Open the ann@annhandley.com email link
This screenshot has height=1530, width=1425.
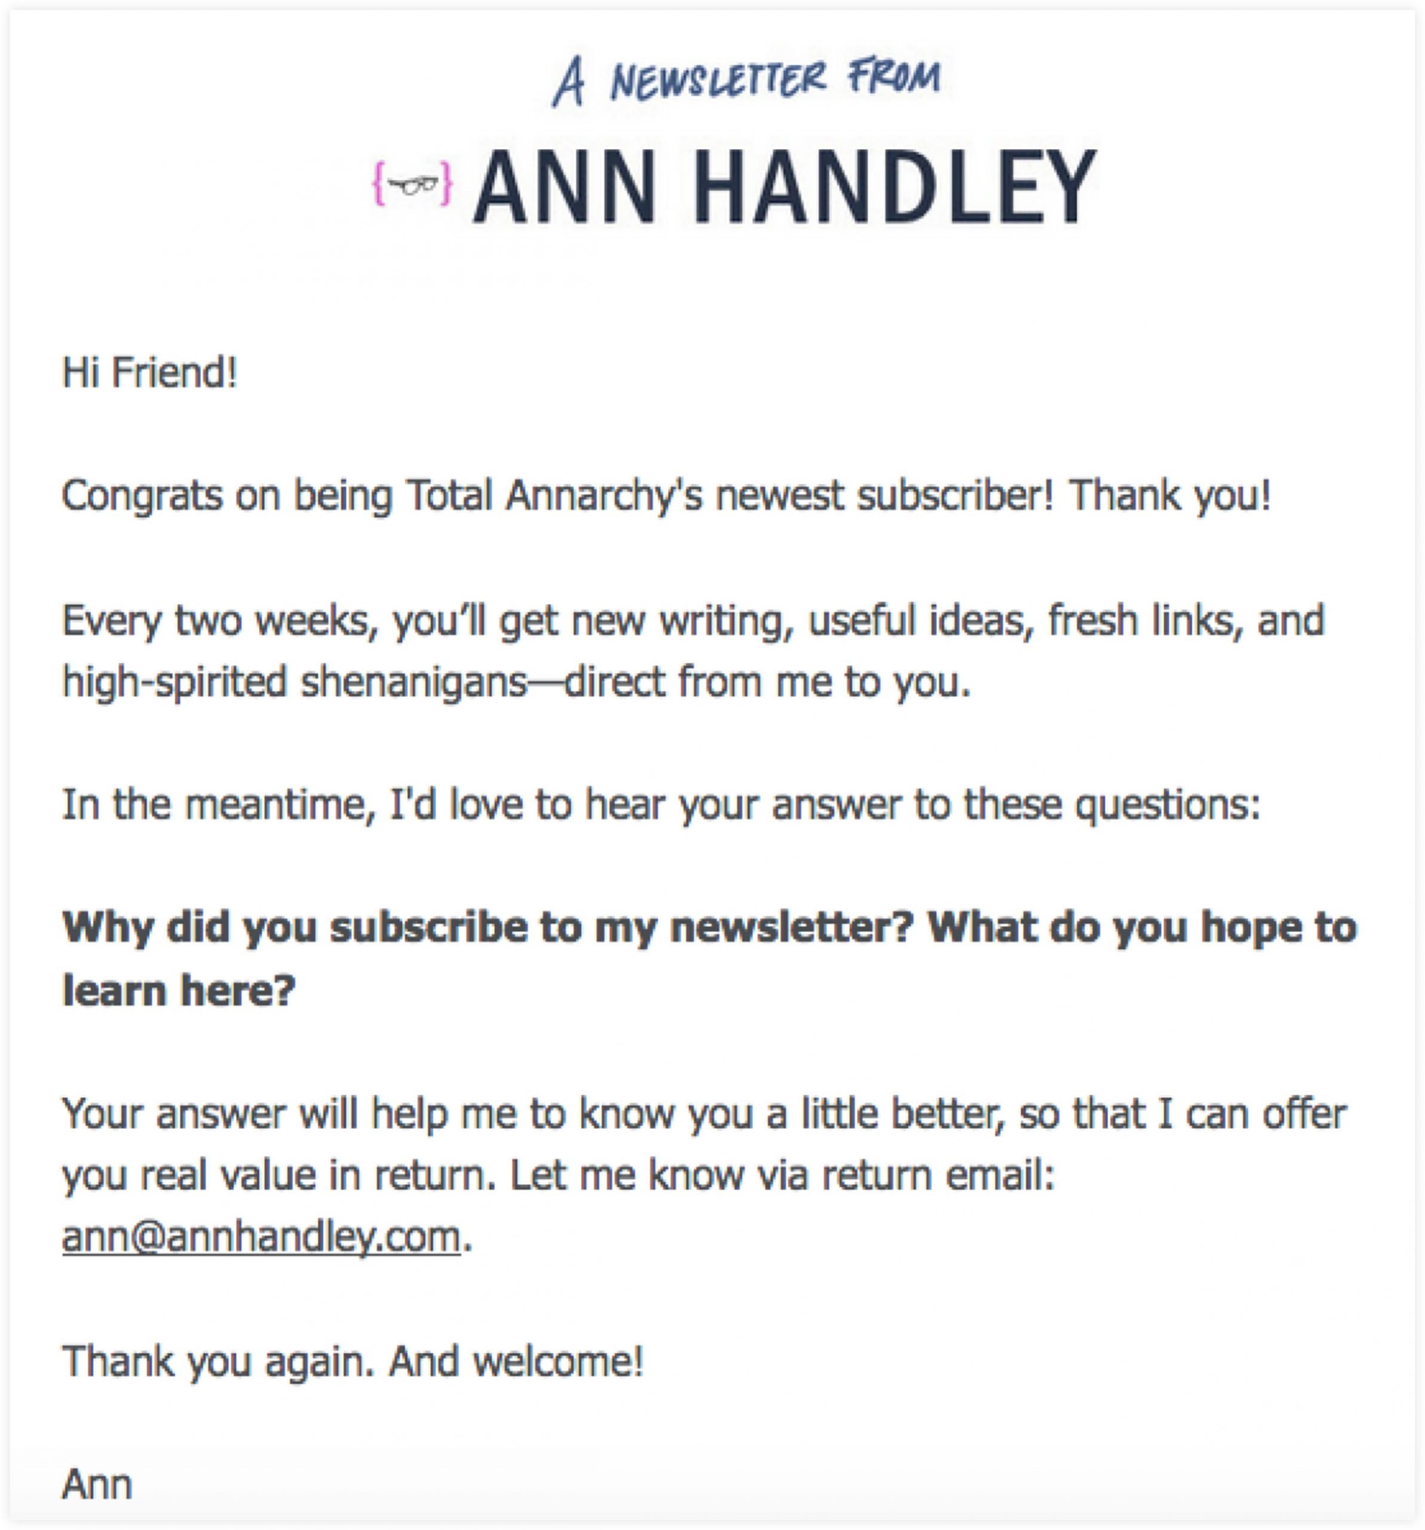[x=261, y=1238]
